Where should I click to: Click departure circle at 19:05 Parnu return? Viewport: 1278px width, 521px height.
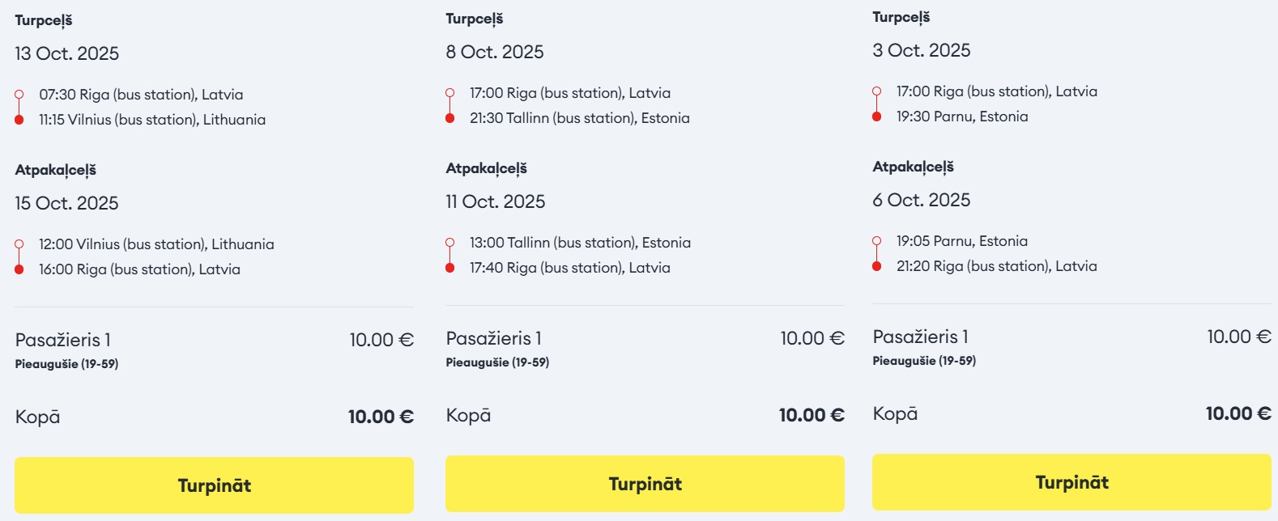click(876, 241)
